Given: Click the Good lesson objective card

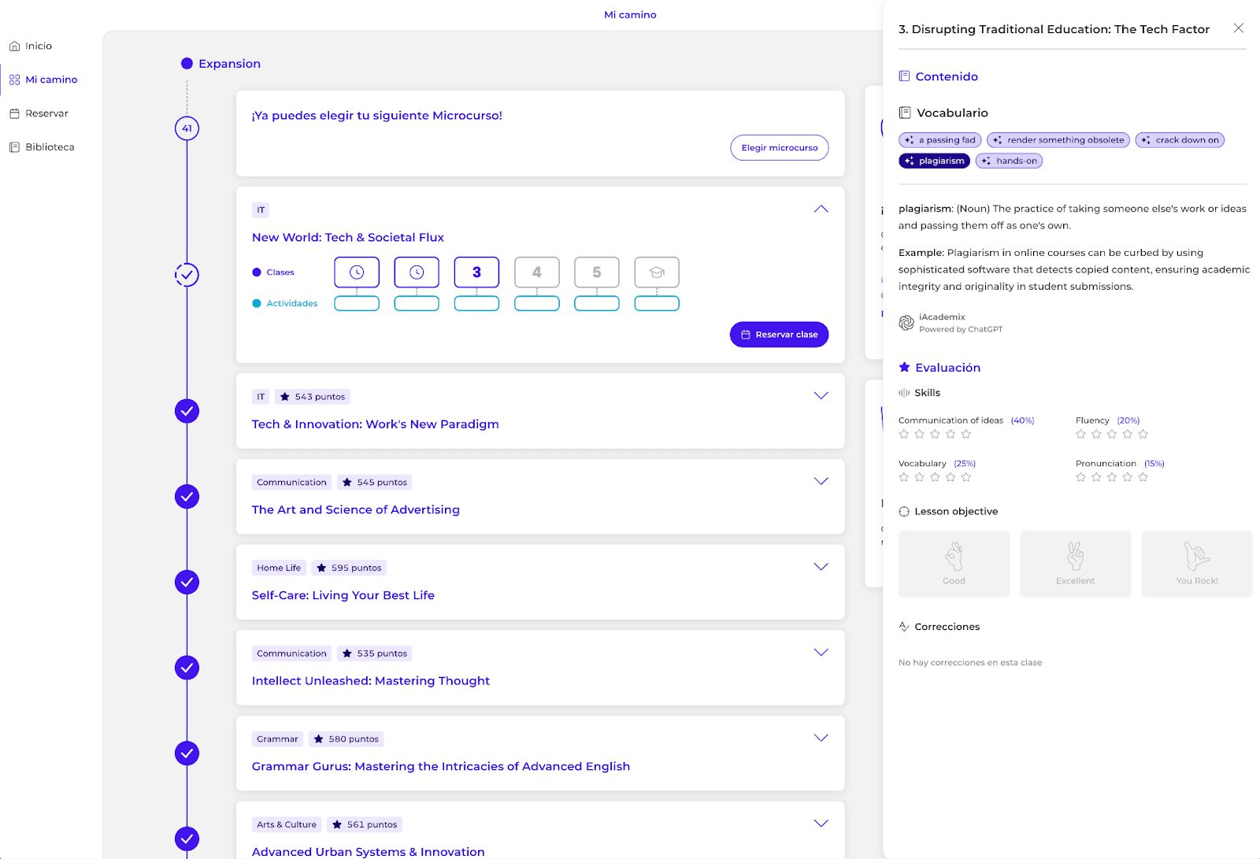Looking at the screenshot, I should pyautogui.click(x=954, y=564).
